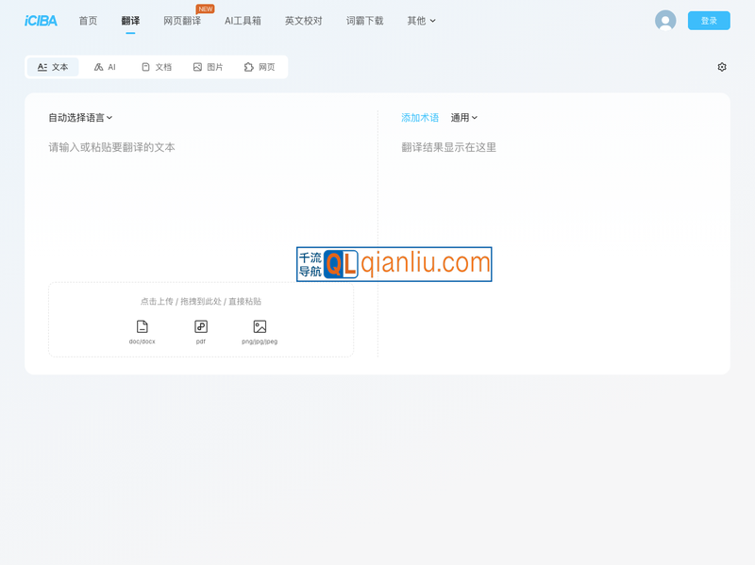
Task: Click the globe icon on the 网页 tab
Action: [x=247, y=67]
